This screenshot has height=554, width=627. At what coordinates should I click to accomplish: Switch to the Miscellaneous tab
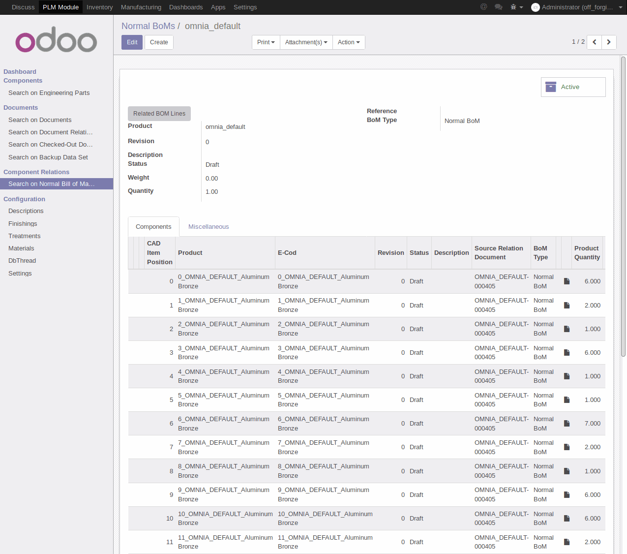pyautogui.click(x=209, y=226)
